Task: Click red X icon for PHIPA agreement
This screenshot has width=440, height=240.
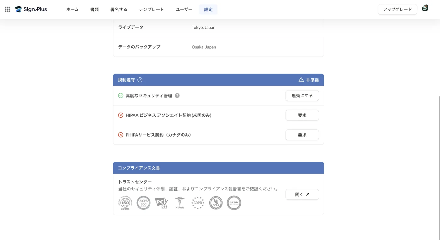Action: pyautogui.click(x=121, y=135)
